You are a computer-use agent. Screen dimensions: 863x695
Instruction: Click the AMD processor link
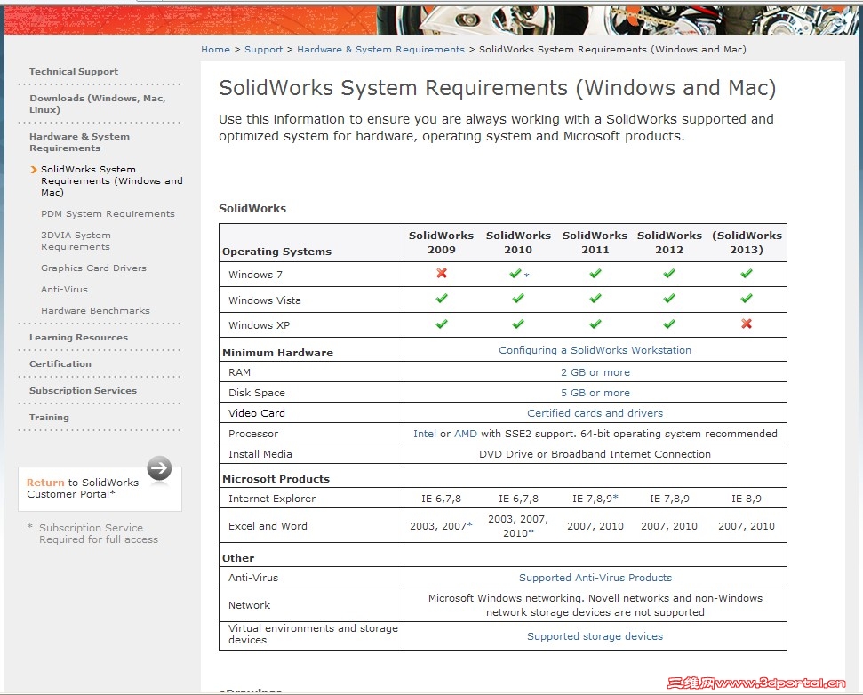point(466,434)
